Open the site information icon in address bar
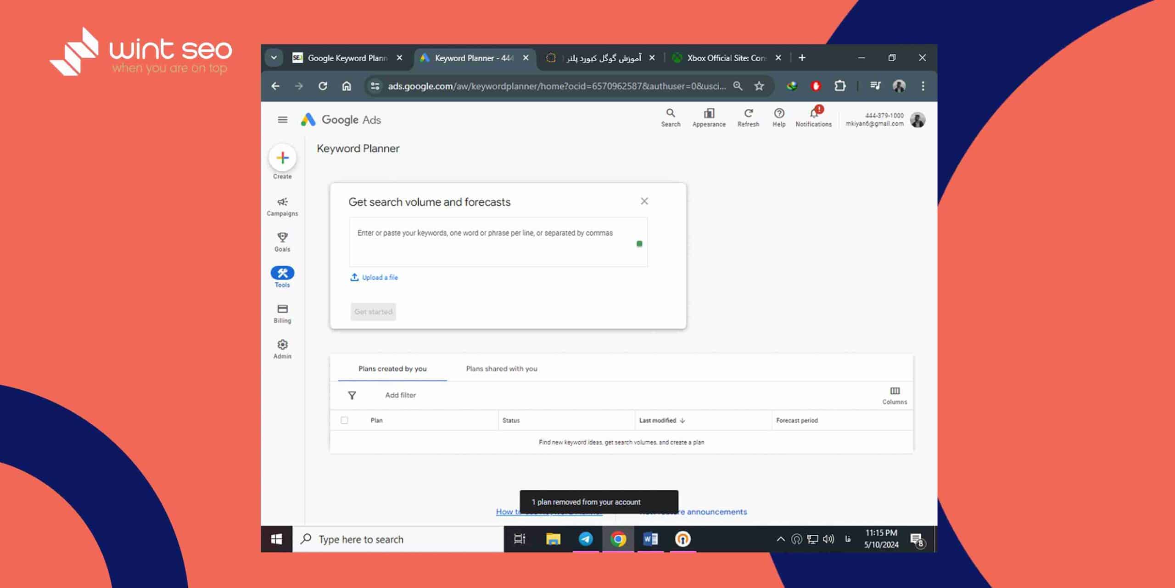The width and height of the screenshot is (1175, 588). coord(375,86)
